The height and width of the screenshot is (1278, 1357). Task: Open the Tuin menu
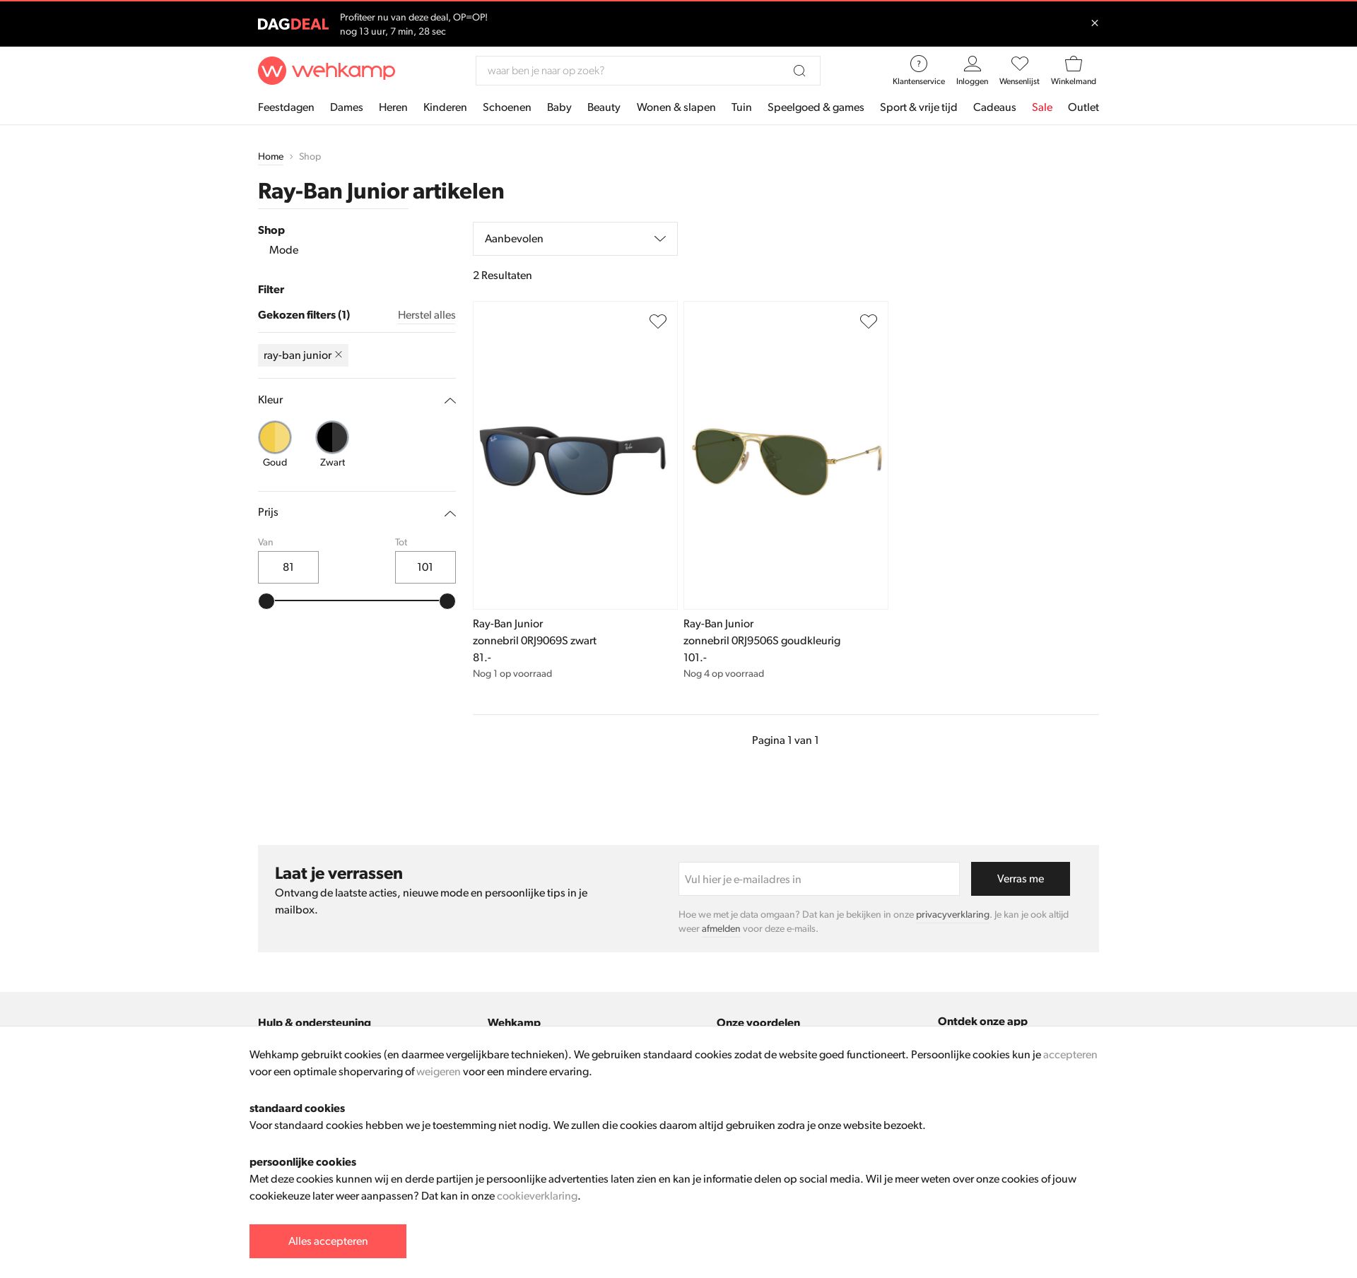tap(741, 107)
